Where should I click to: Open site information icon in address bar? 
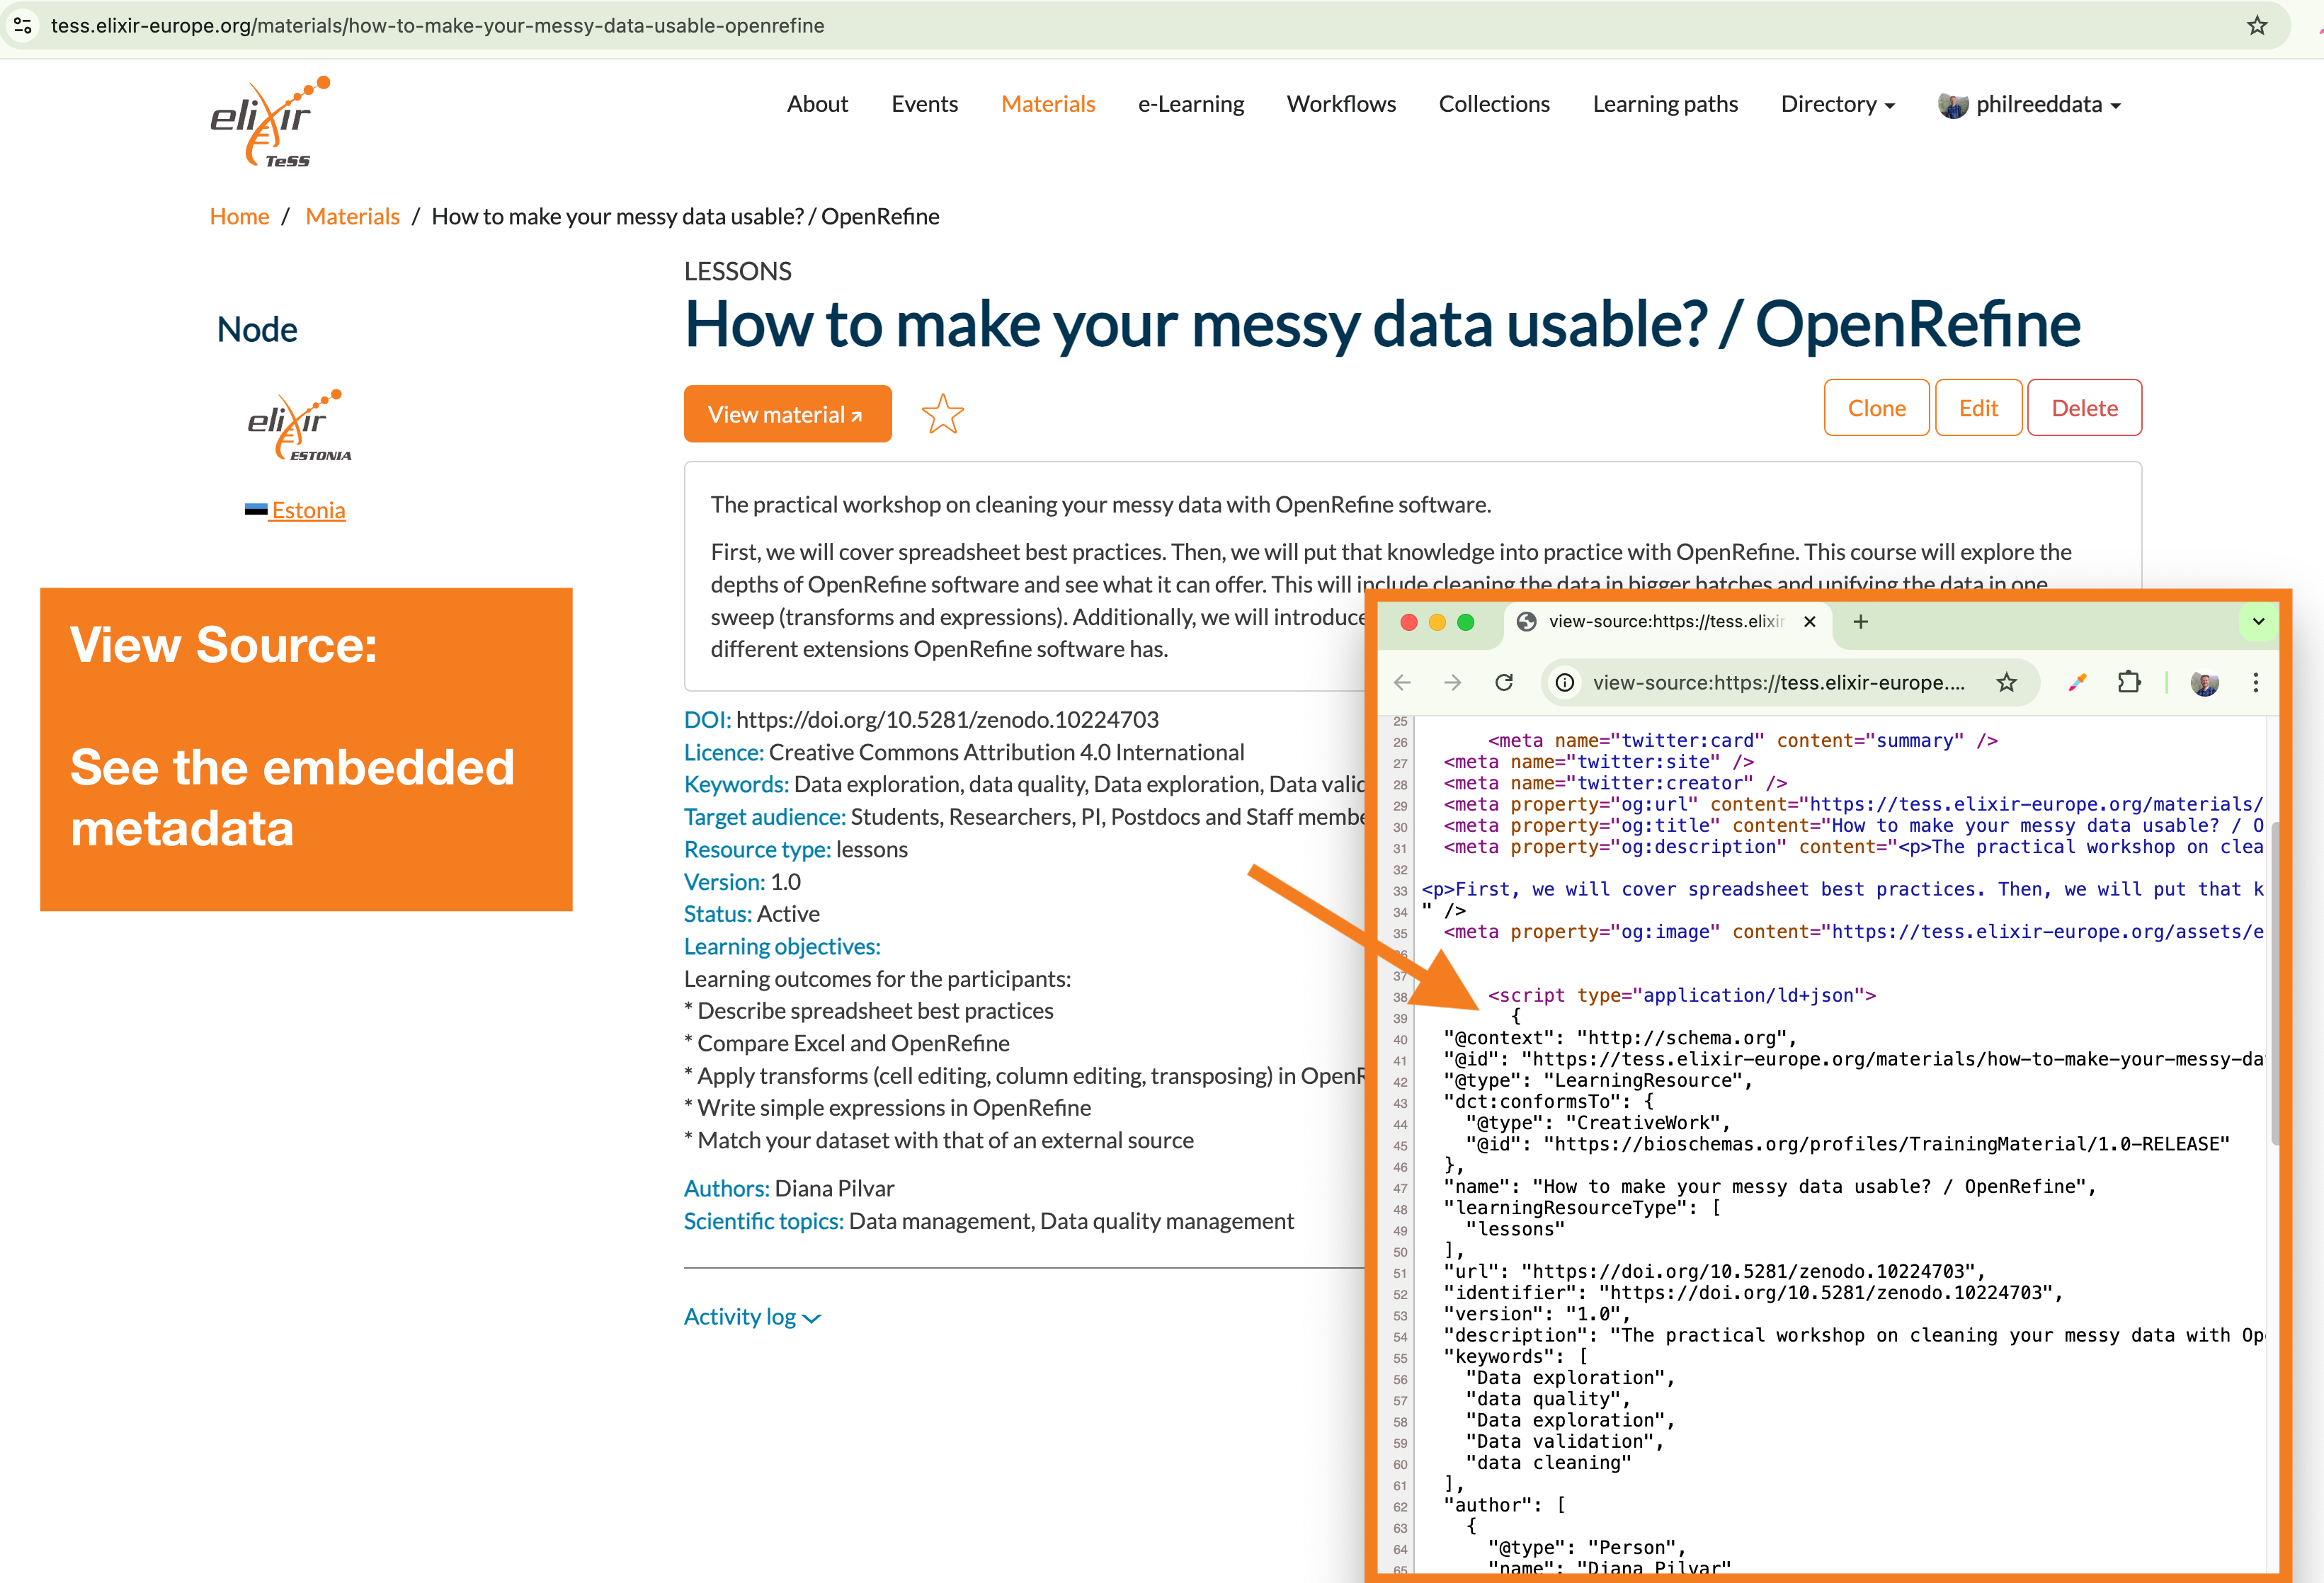22,25
